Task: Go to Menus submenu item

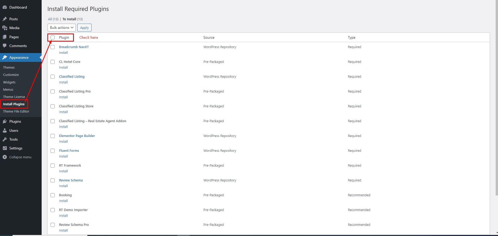Action: coord(8,89)
